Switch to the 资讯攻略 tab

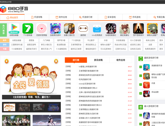[x=98, y=60]
